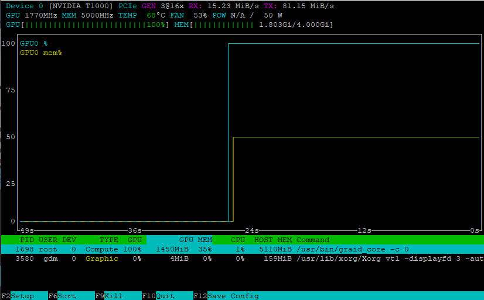484x300 pixels.
Task: Select the Xorg process row with PID 3580
Action: 234,258
